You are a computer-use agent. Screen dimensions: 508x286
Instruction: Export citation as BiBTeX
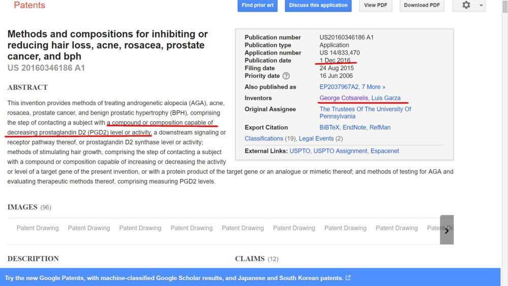point(329,128)
